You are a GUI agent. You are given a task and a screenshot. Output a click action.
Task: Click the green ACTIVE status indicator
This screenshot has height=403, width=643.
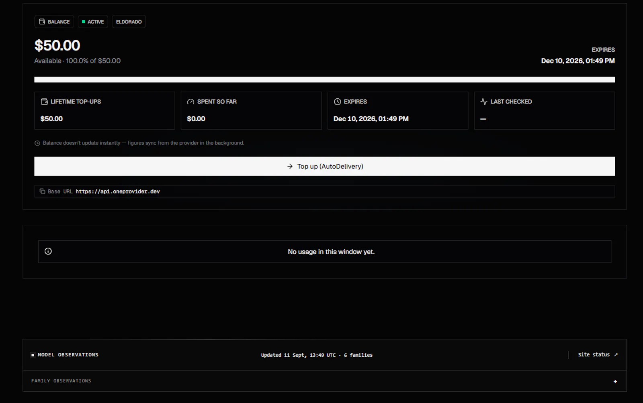click(x=84, y=22)
